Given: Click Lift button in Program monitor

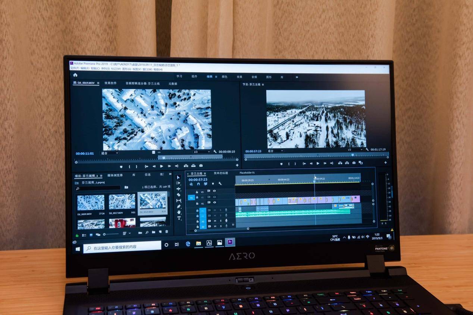Looking at the screenshot, I should point(340,163).
